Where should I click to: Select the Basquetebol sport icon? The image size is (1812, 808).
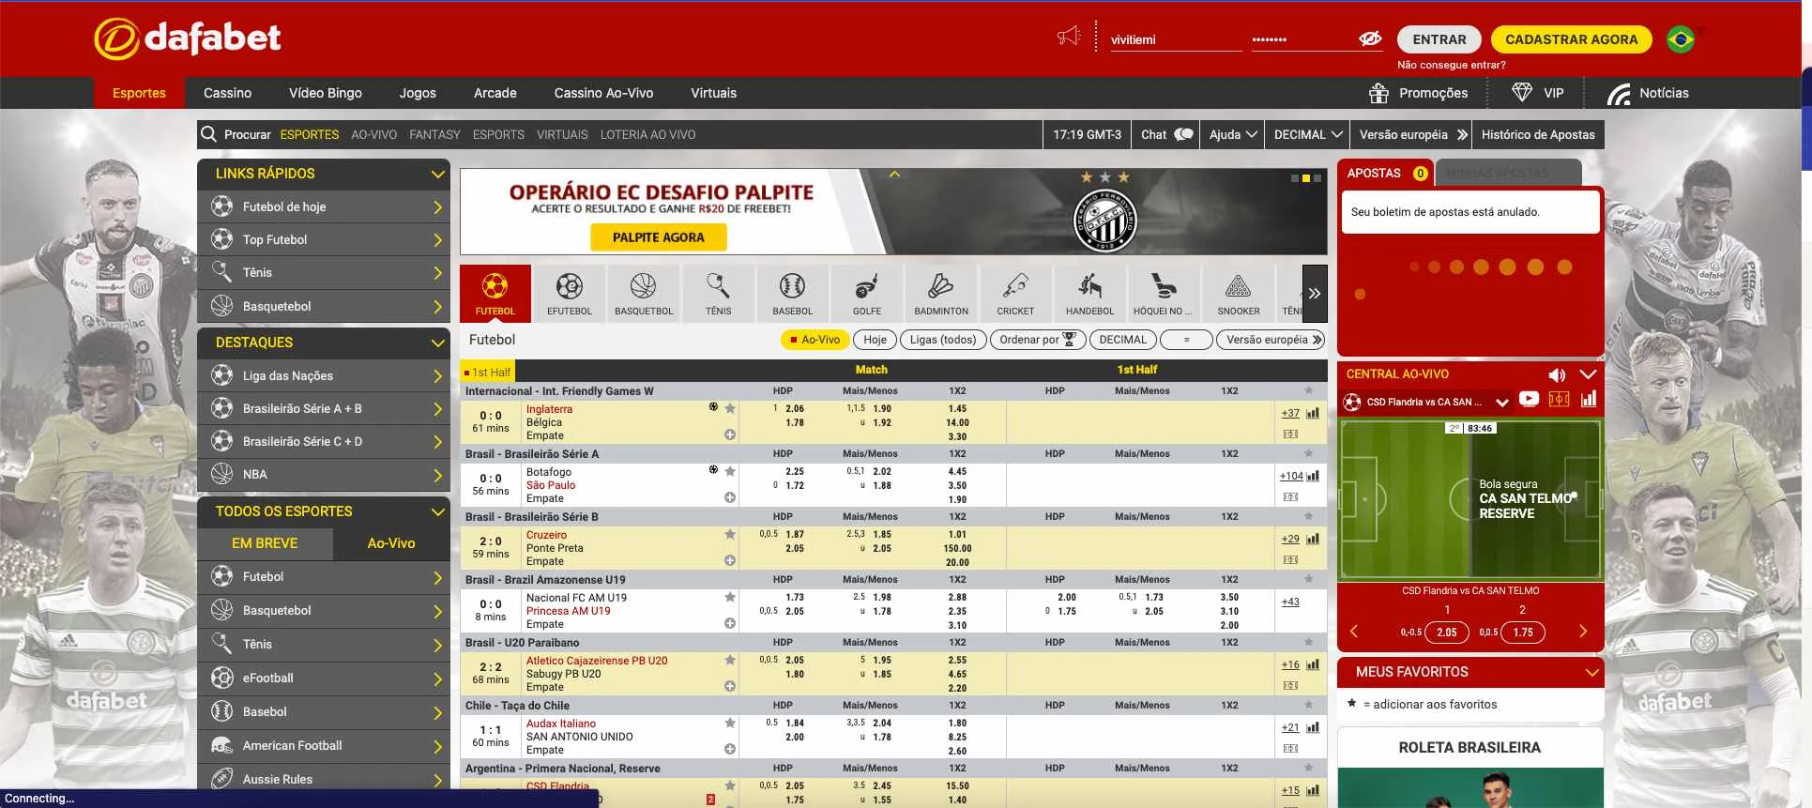click(x=644, y=293)
